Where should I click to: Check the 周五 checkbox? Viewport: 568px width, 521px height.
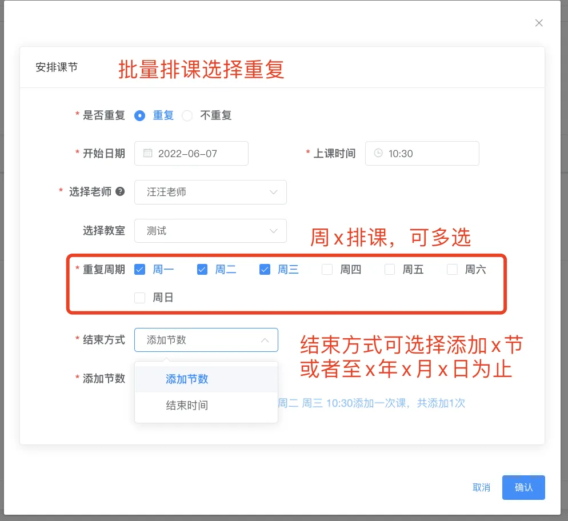pyautogui.click(x=390, y=270)
